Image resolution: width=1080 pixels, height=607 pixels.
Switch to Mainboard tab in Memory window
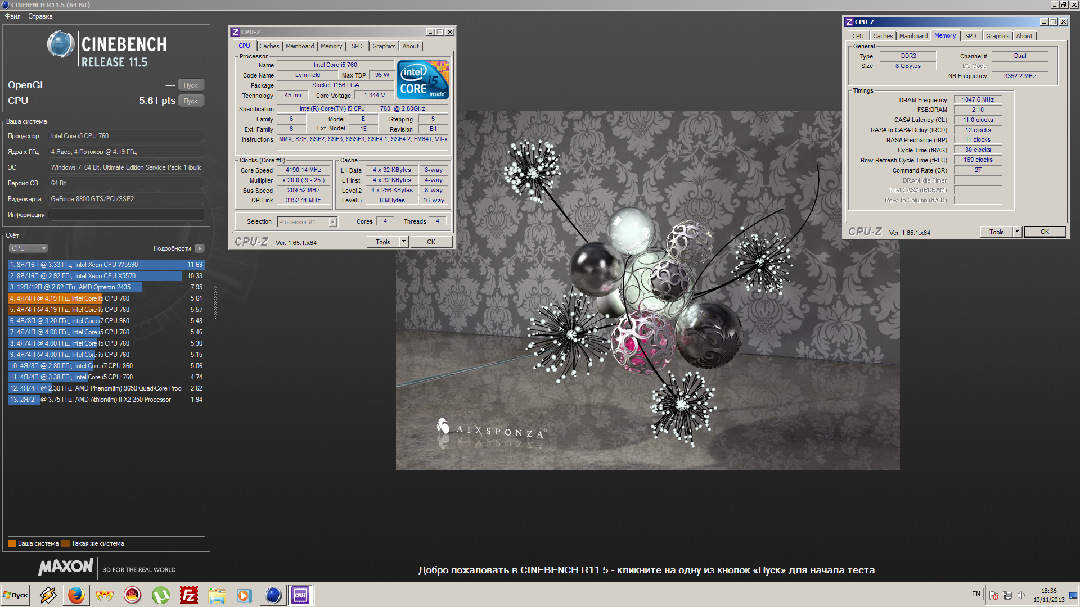tap(913, 36)
